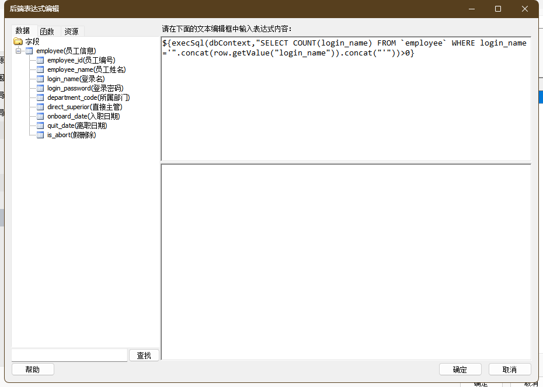Click inside the expression text editor
543x387 pixels.
click(346, 105)
